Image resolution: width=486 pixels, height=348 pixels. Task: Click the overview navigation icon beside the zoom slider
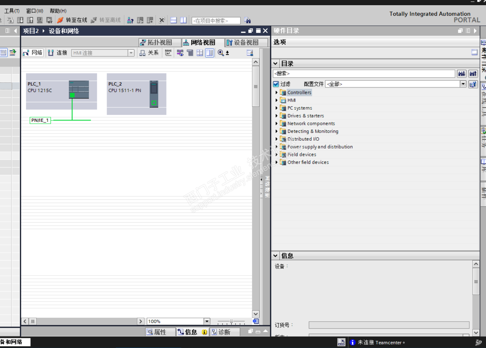pos(256,322)
